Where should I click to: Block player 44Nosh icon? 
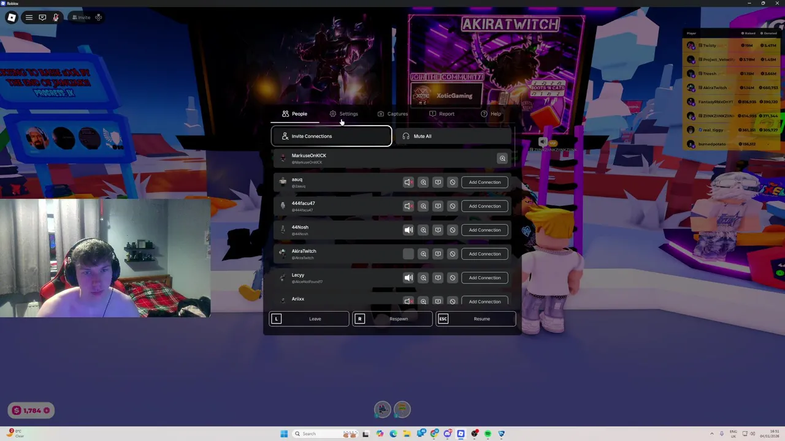click(x=453, y=230)
